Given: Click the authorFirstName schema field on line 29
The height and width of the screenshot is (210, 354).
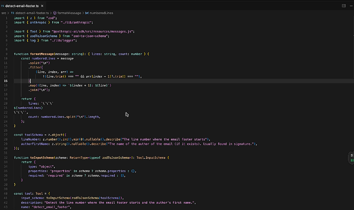Looking at the screenshot, I should tap(35, 144).
